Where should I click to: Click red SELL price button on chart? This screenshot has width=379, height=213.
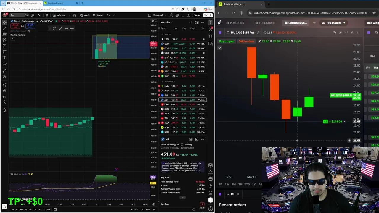[x=15, y=26]
